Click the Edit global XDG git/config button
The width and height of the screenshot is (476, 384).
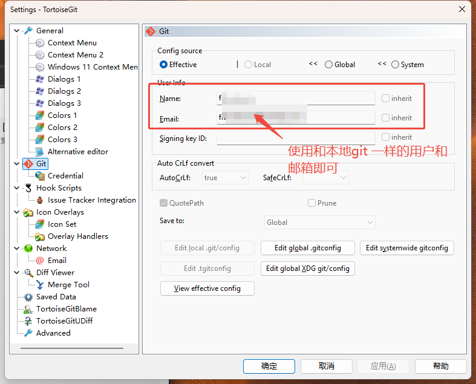click(307, 268)
